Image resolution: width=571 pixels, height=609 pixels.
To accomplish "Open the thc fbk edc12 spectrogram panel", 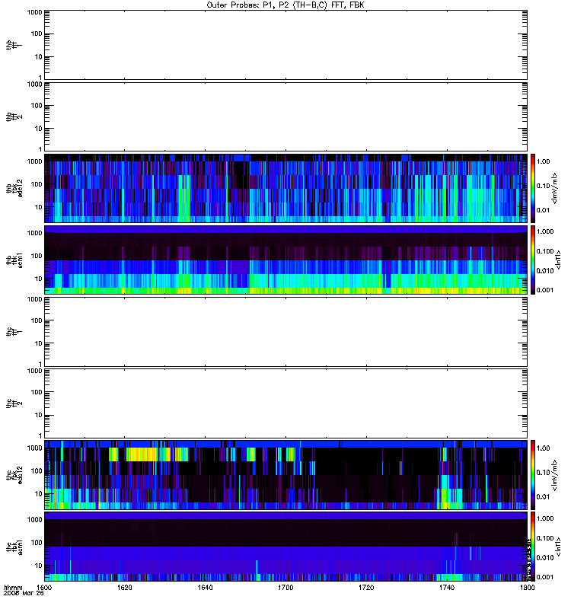I will coord(286,475).
